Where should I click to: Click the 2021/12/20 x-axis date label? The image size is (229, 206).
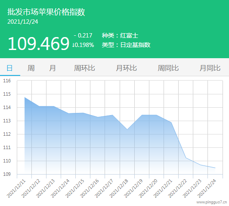coord(148,188)
